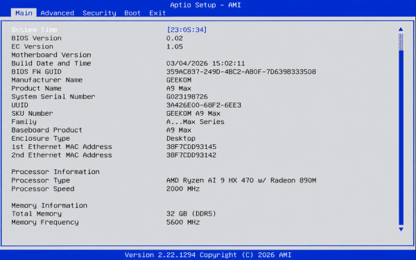Screen dimensions: 416x260
Task: Click AMD Ryzen AI 9 HX 470 value
Action: click(x=241, y=180)
